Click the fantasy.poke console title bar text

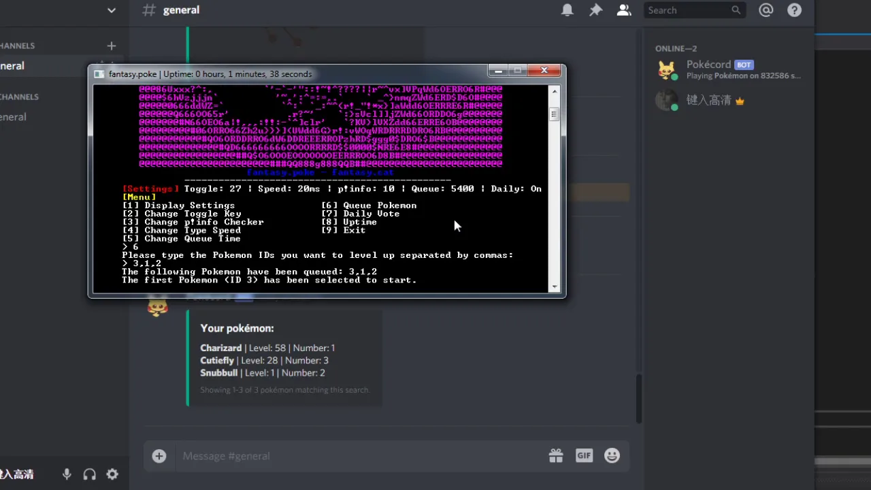click(210, 74)
